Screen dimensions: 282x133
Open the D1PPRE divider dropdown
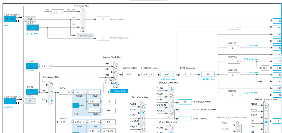(234, 48)
